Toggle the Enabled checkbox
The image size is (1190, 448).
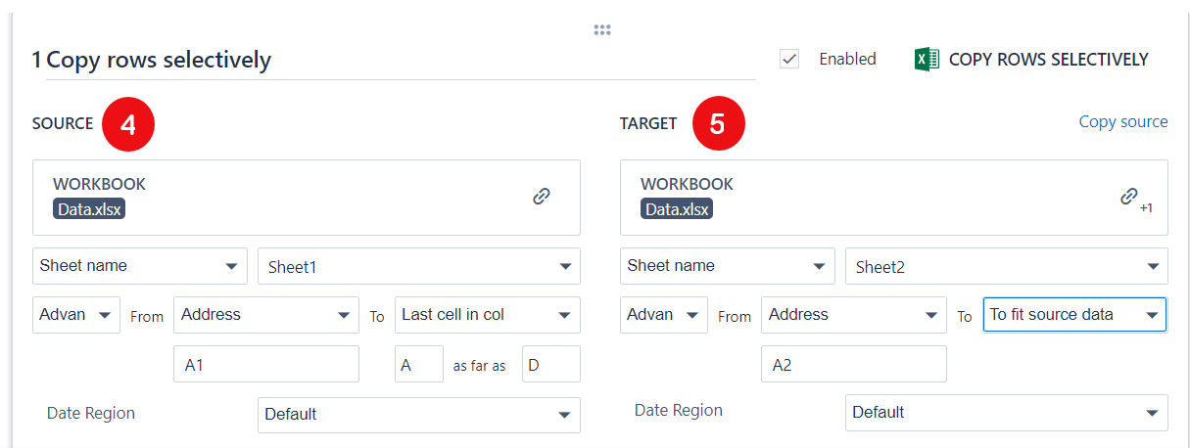pyautogui.click(x=789, y=60)
